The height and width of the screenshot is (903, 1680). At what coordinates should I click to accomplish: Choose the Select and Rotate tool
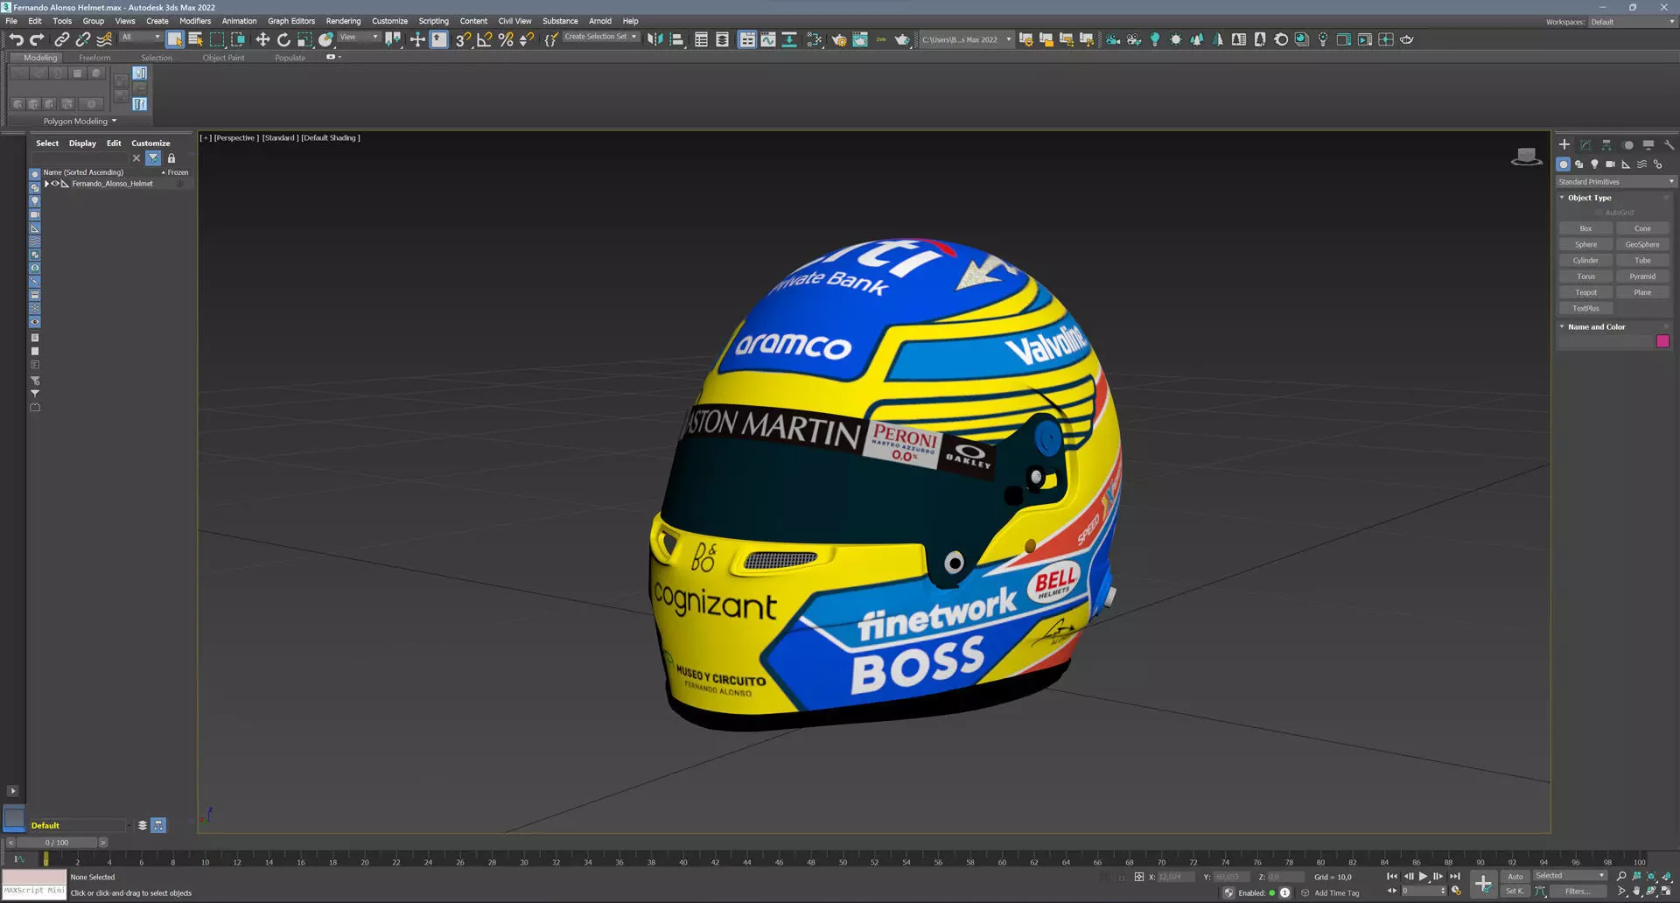(283, 39)
